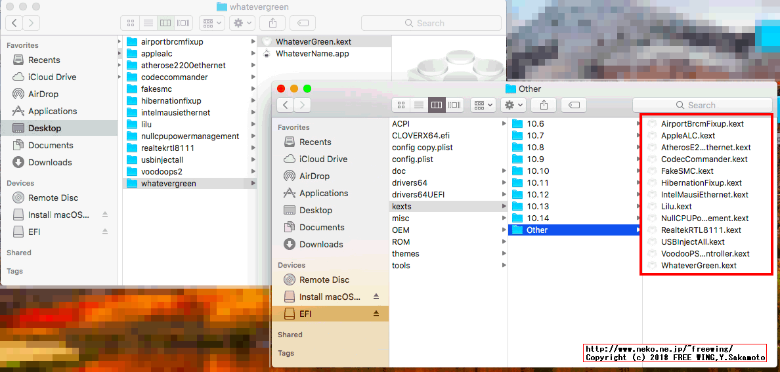Expand arrow beside applealc folder

coord(253,54)
